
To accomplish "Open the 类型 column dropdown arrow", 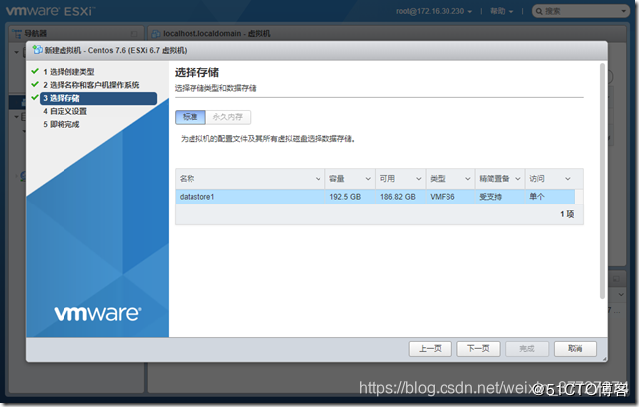I will pyautogui.click(x=468, y=179).
